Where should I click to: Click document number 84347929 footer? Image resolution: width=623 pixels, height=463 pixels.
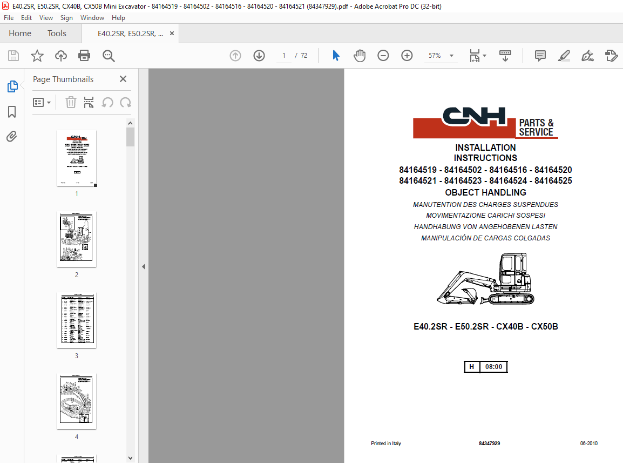[490, 444]
